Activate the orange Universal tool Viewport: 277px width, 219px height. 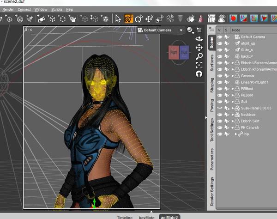pos(128,18)
